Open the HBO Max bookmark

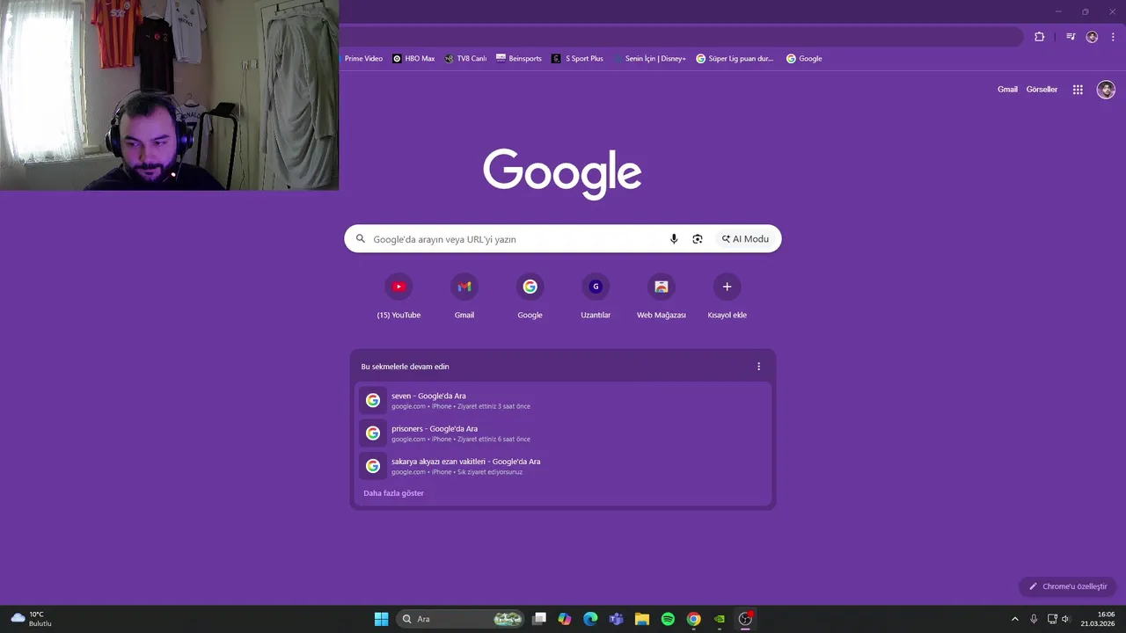point(413,59)
